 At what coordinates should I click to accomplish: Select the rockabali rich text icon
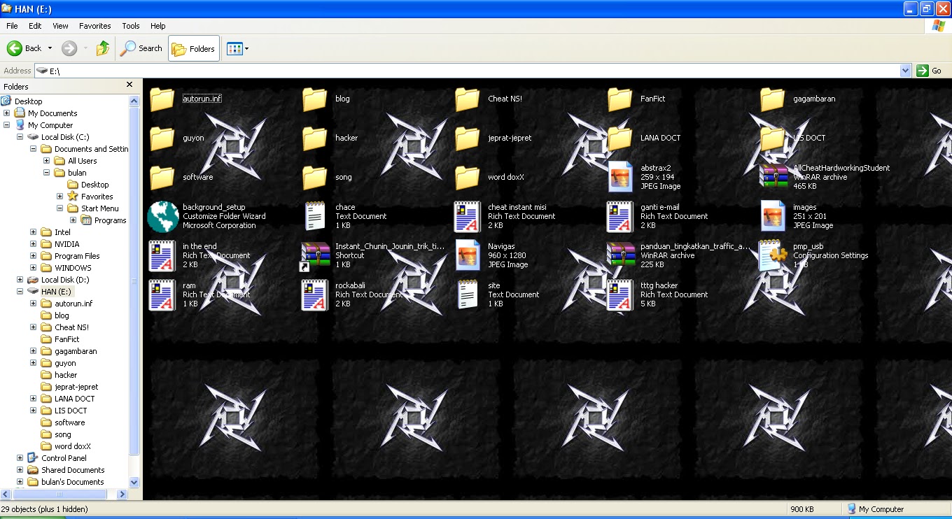[314, 294]
